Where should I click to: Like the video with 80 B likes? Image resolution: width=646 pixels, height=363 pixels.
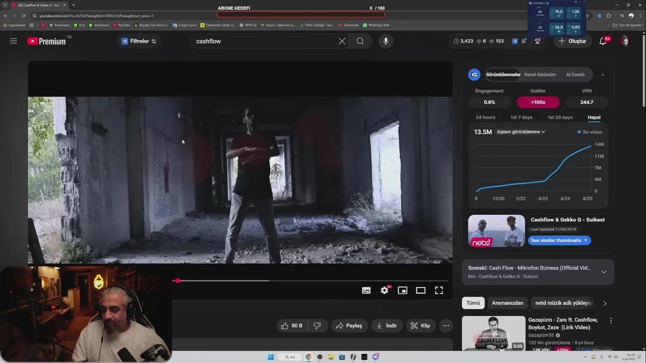click(x=292, y=326)
